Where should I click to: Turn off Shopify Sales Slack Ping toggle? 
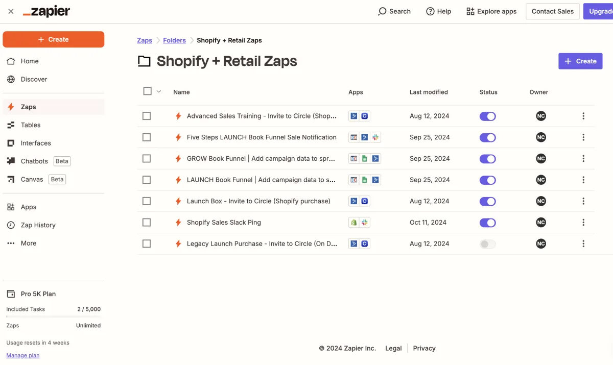click(x=488, y=223)
